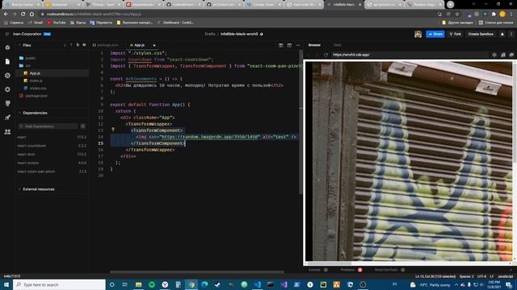This screenshot has width=517, height=290.
Task: Click JavaScript language mode in status bar
Action: 505,276
